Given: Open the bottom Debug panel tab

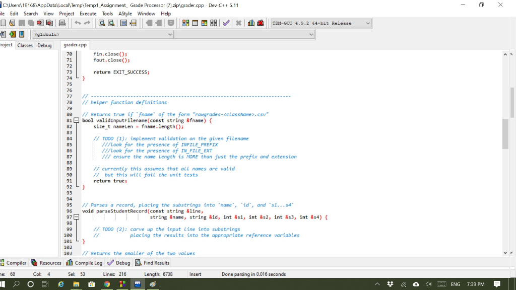Looking at the screenshot, I should [x=119, y=263].
